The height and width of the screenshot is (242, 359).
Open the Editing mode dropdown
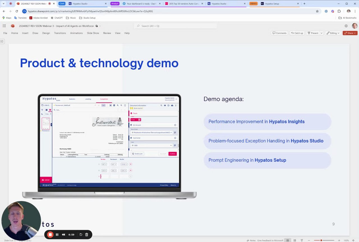point(333,33)
